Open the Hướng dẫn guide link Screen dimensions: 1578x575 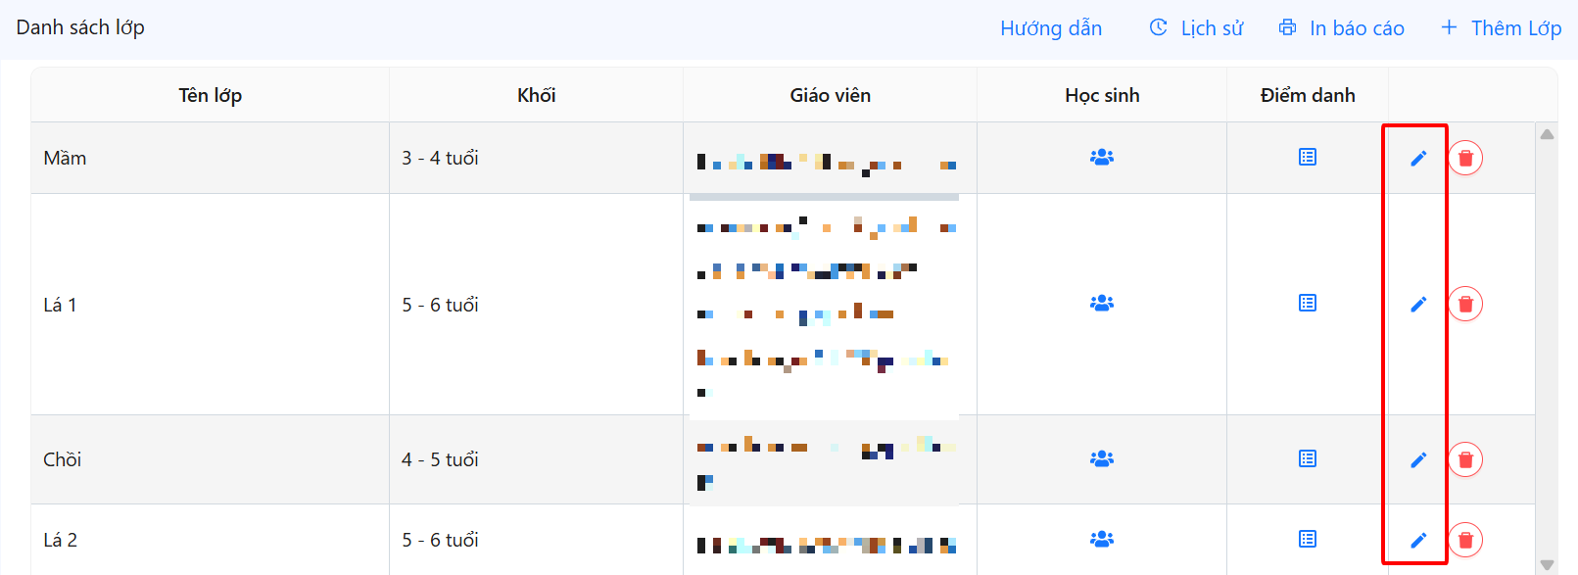coord(1051,28)
